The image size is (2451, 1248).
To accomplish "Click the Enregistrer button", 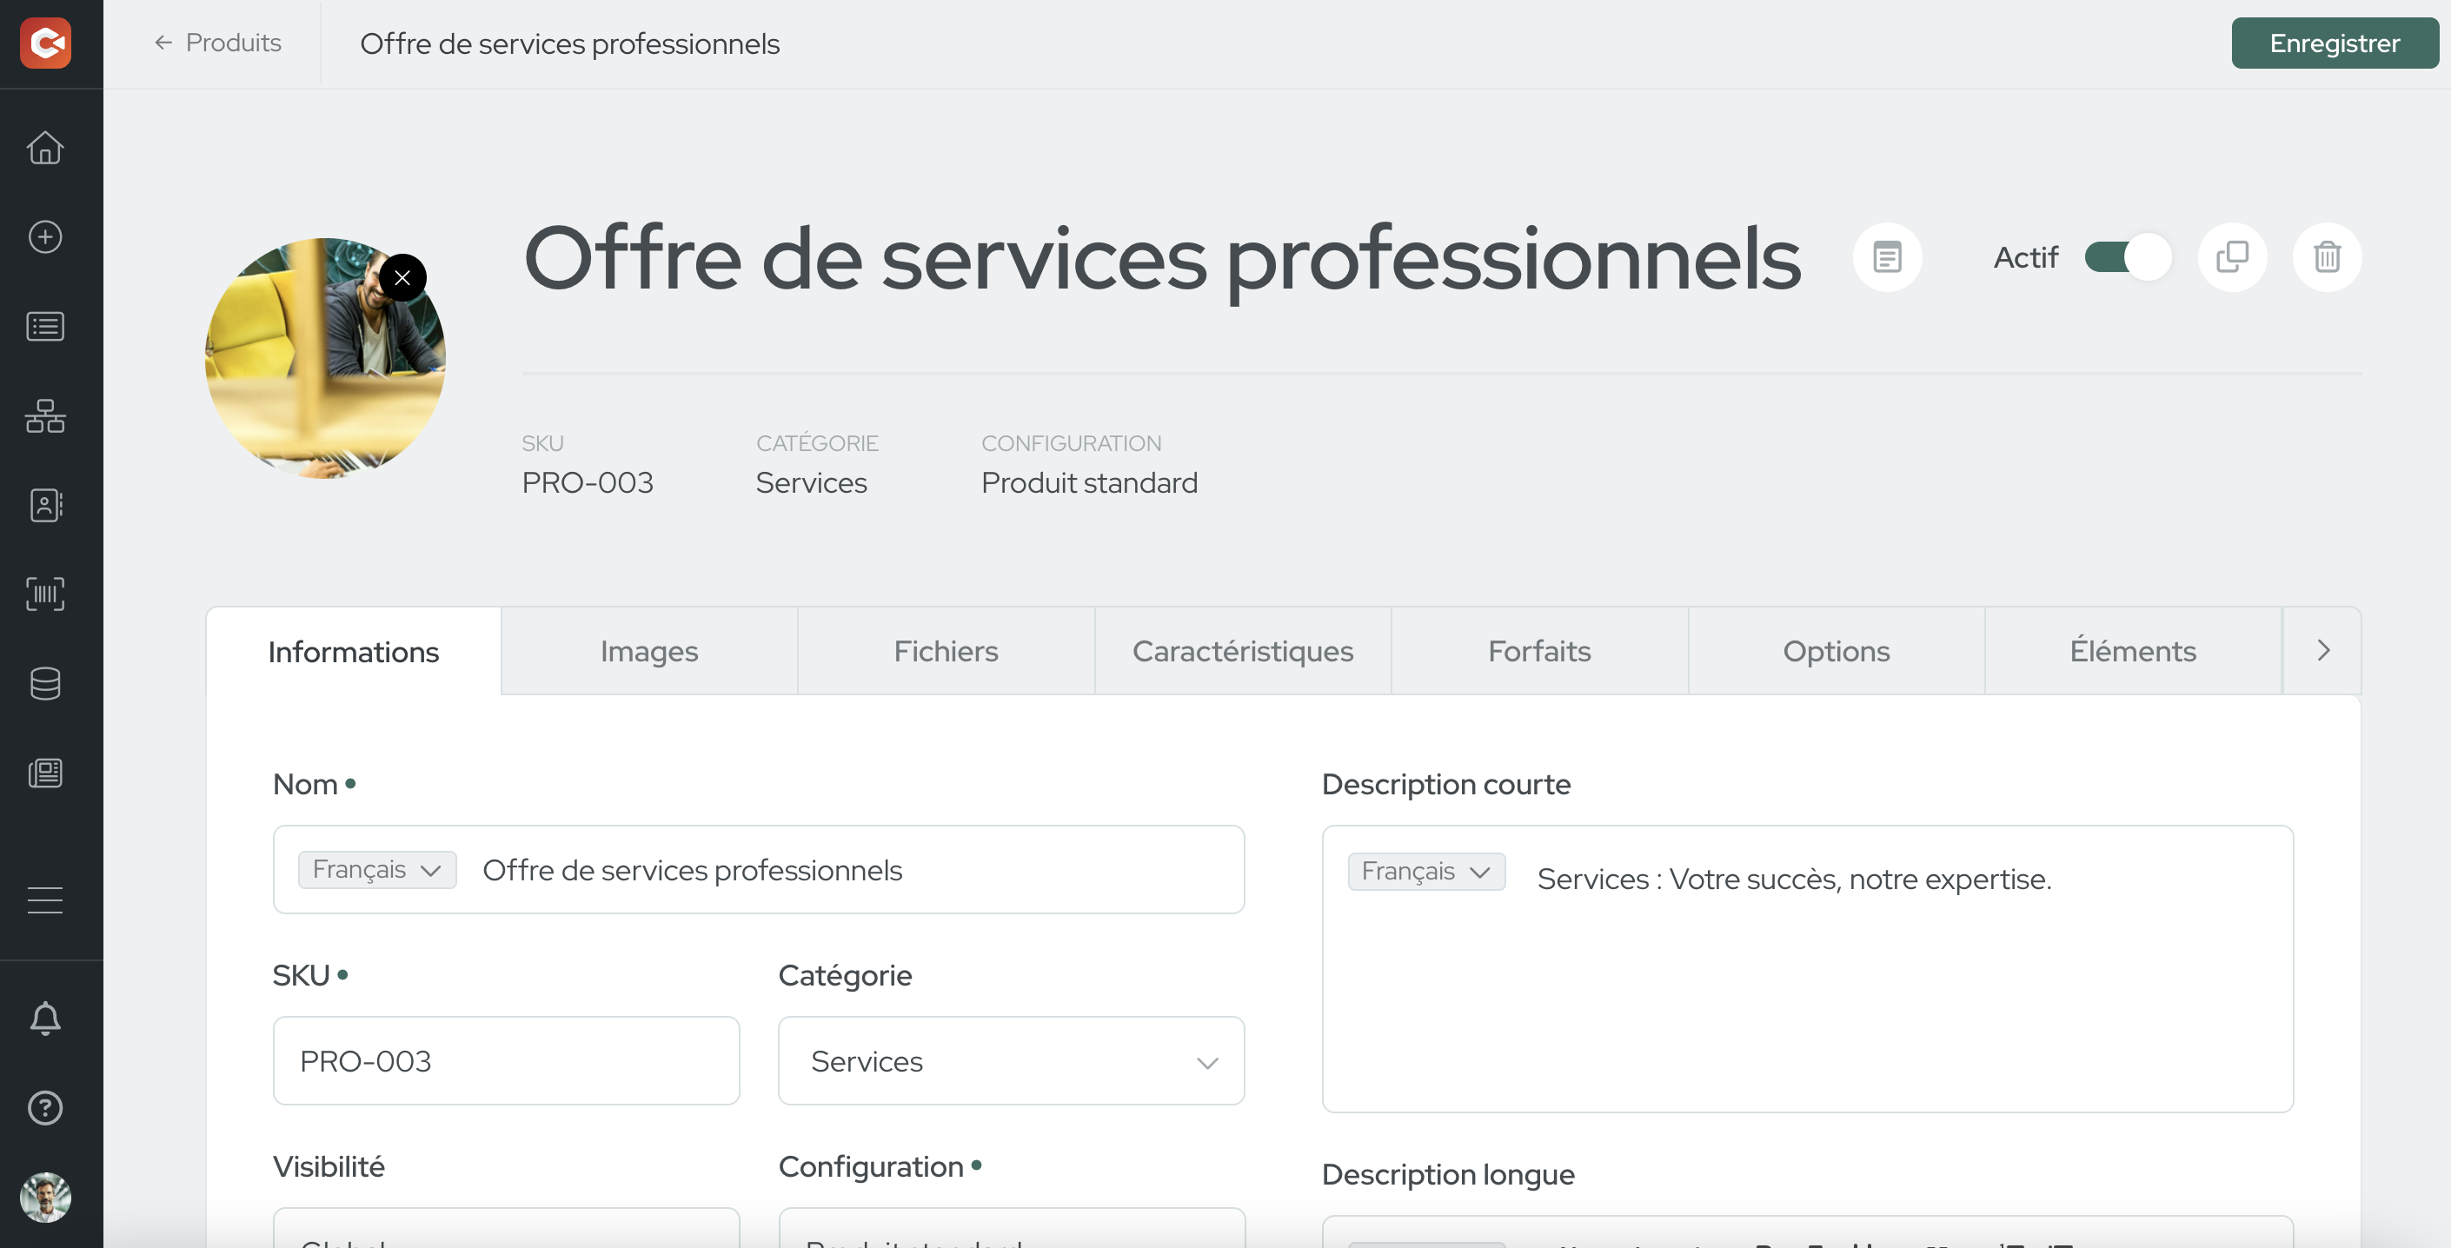I will click(2334, 43).
